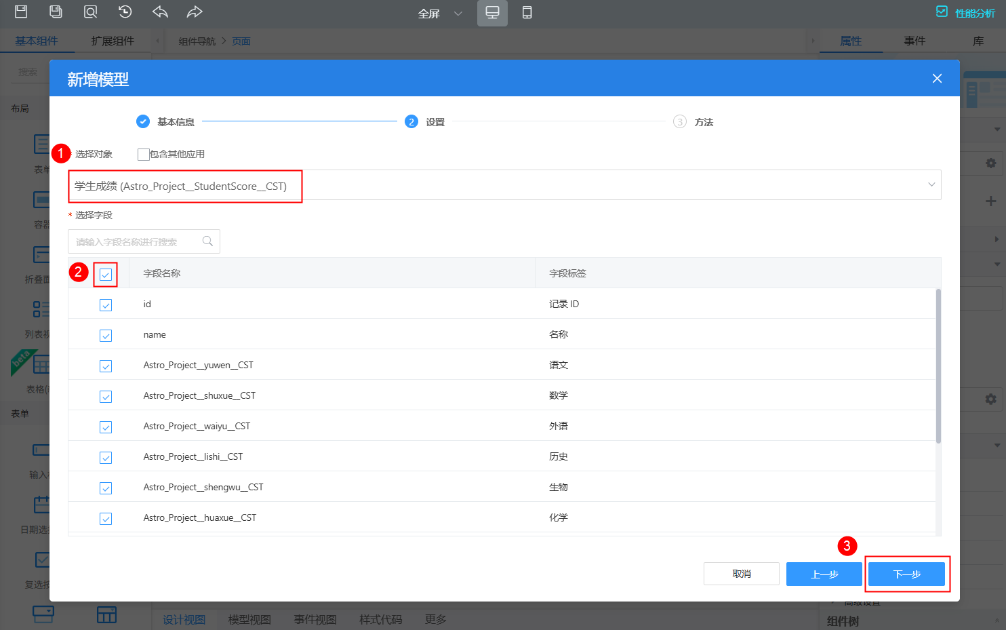Click the plus icon in right panel
Image resolution: width=1006 pixels, height=630 pixels.
[x=990, y=201]
